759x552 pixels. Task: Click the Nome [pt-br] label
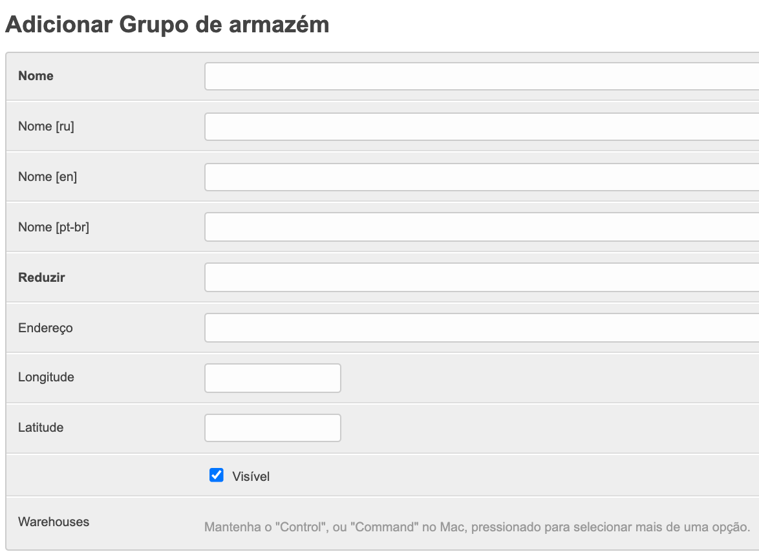54,227
